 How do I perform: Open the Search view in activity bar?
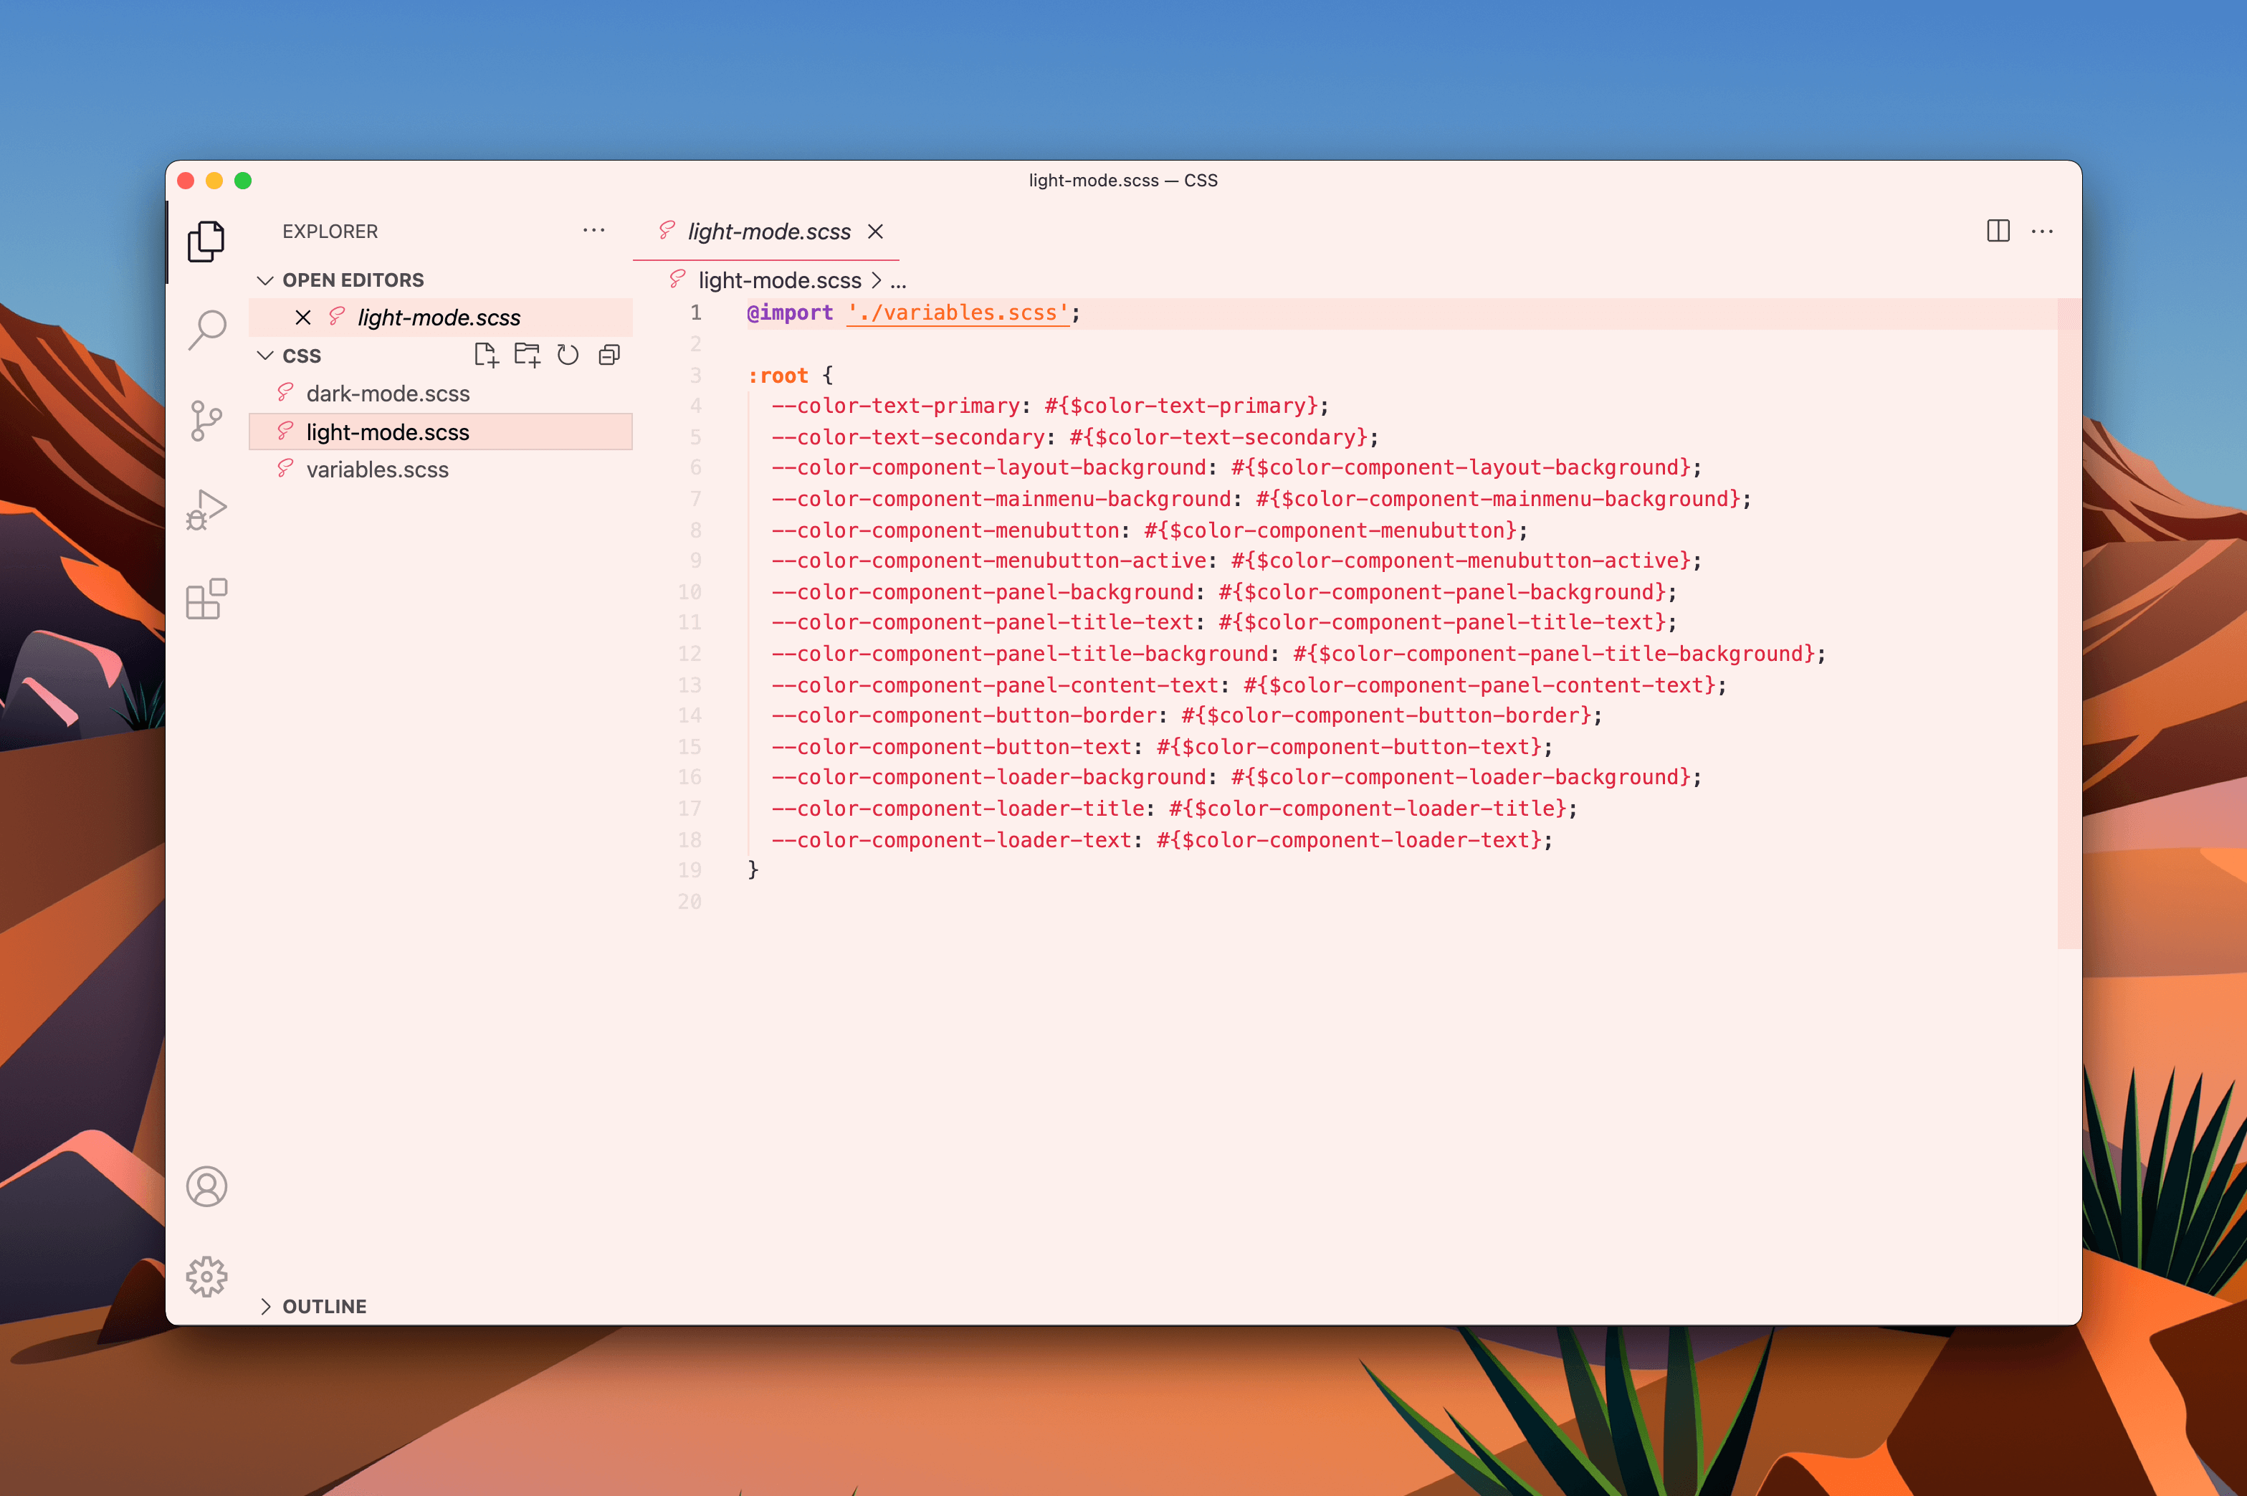tap(207, 330)
